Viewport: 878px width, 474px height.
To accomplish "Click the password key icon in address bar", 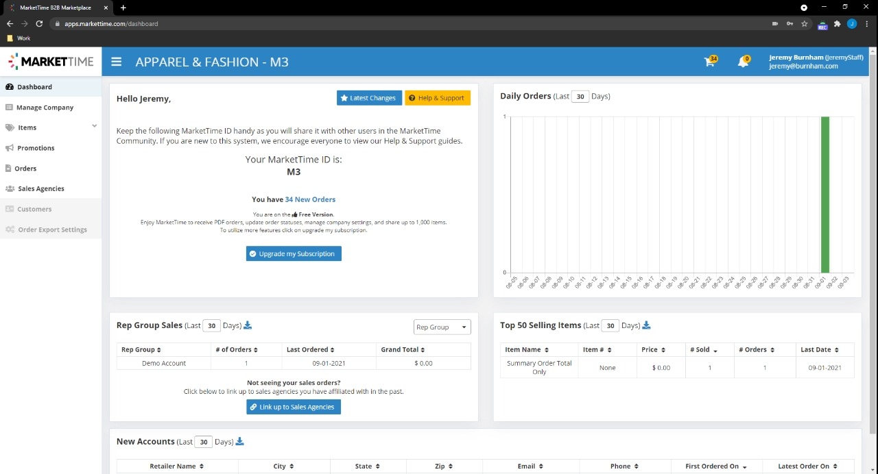I will (x=790, y=23).
